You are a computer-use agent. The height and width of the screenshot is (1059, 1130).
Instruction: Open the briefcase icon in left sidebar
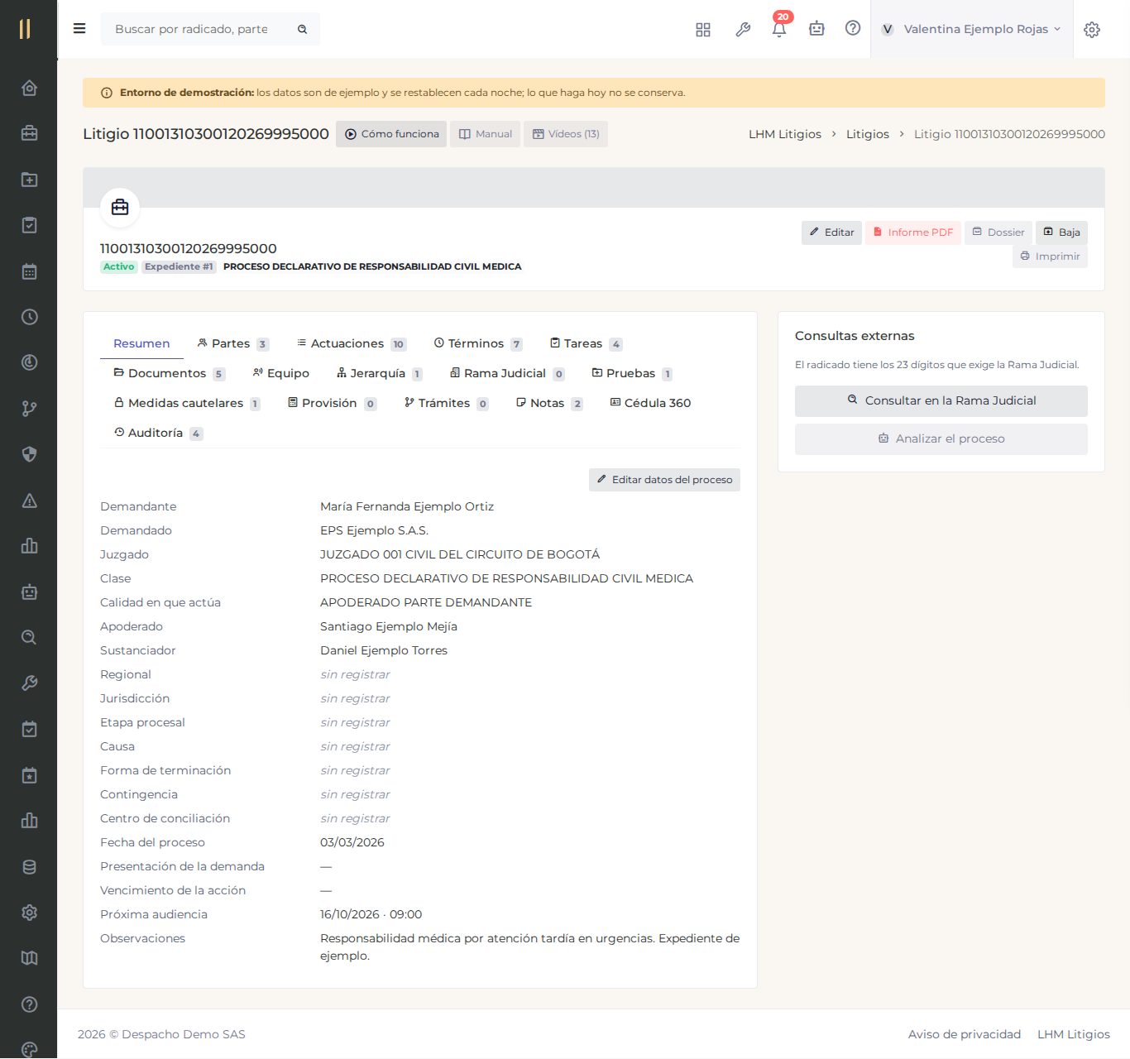[29, 133]
